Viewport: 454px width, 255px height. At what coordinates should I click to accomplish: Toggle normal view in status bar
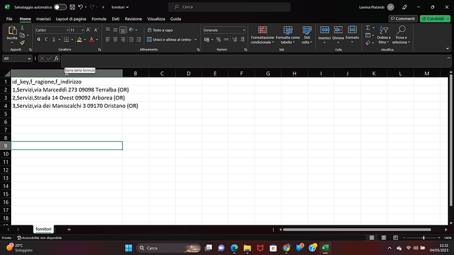pyautogui.click(x=372, y=238)
